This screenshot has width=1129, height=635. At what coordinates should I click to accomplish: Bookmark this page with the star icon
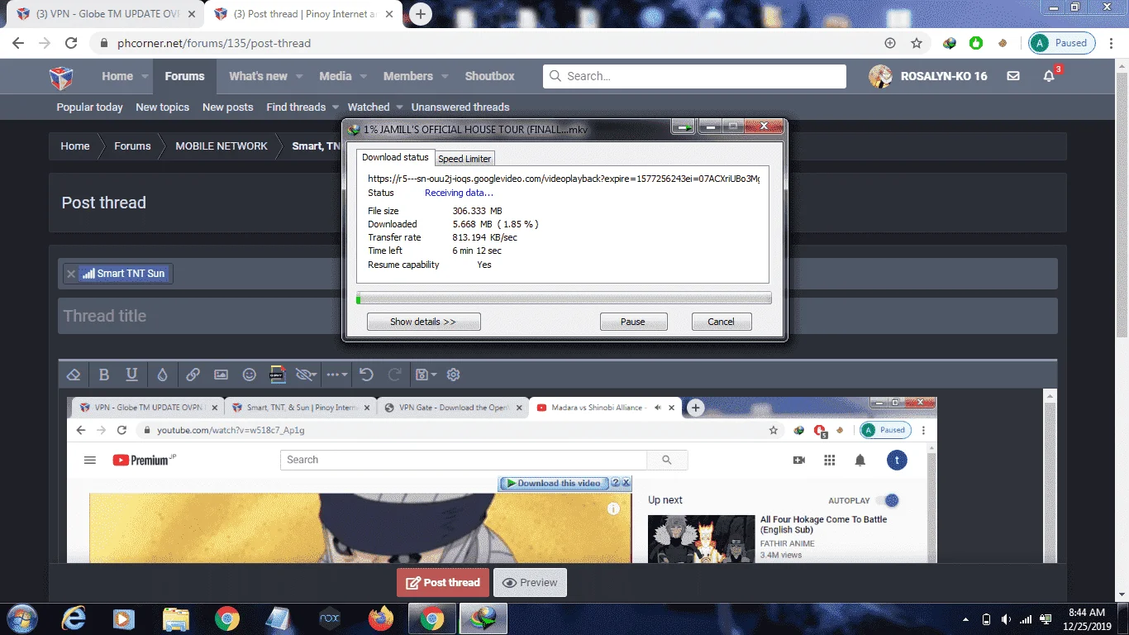(917, 43)
